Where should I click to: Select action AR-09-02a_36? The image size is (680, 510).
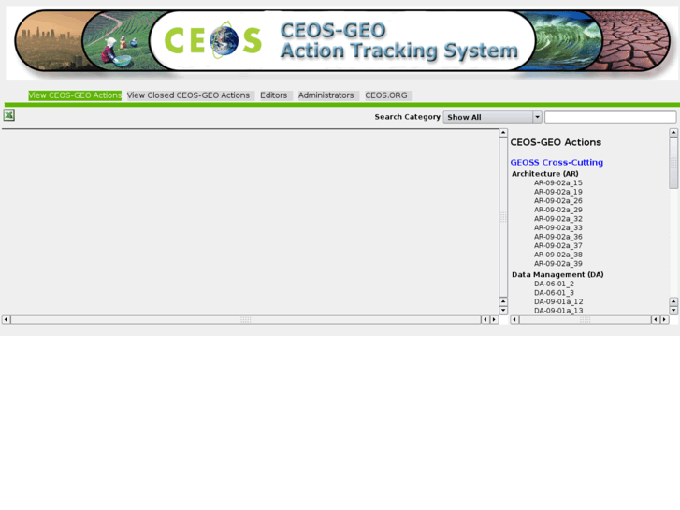[558, 237]
